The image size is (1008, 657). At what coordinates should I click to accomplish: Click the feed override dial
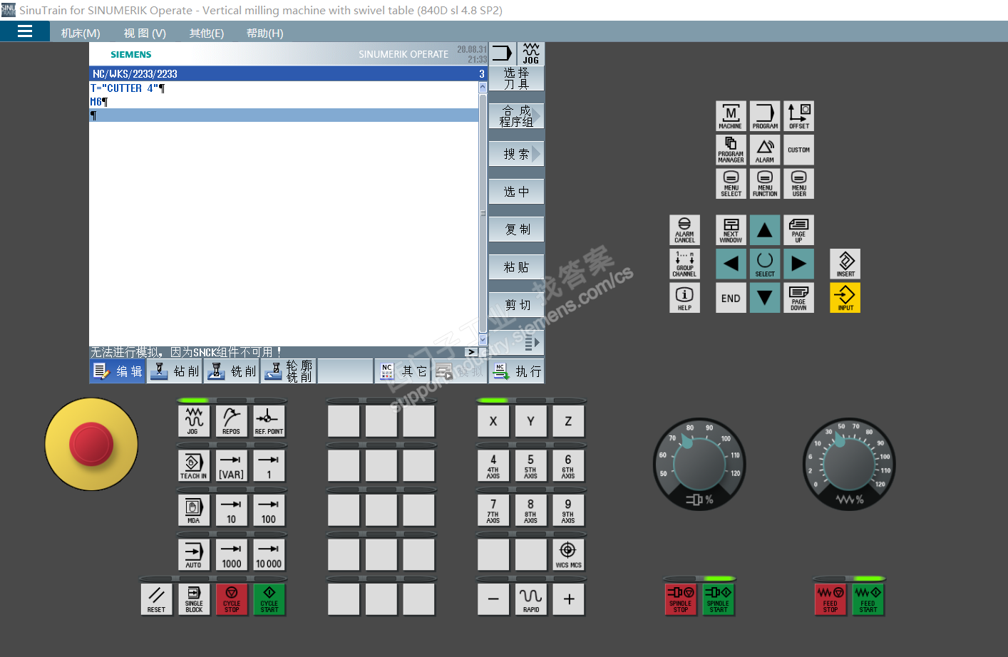click(x=849, y=464)
